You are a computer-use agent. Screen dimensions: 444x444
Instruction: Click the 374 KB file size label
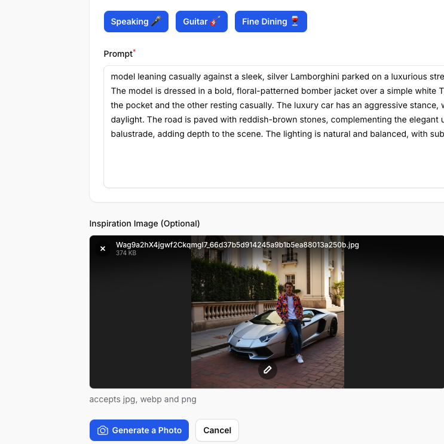tap(126, 253)
